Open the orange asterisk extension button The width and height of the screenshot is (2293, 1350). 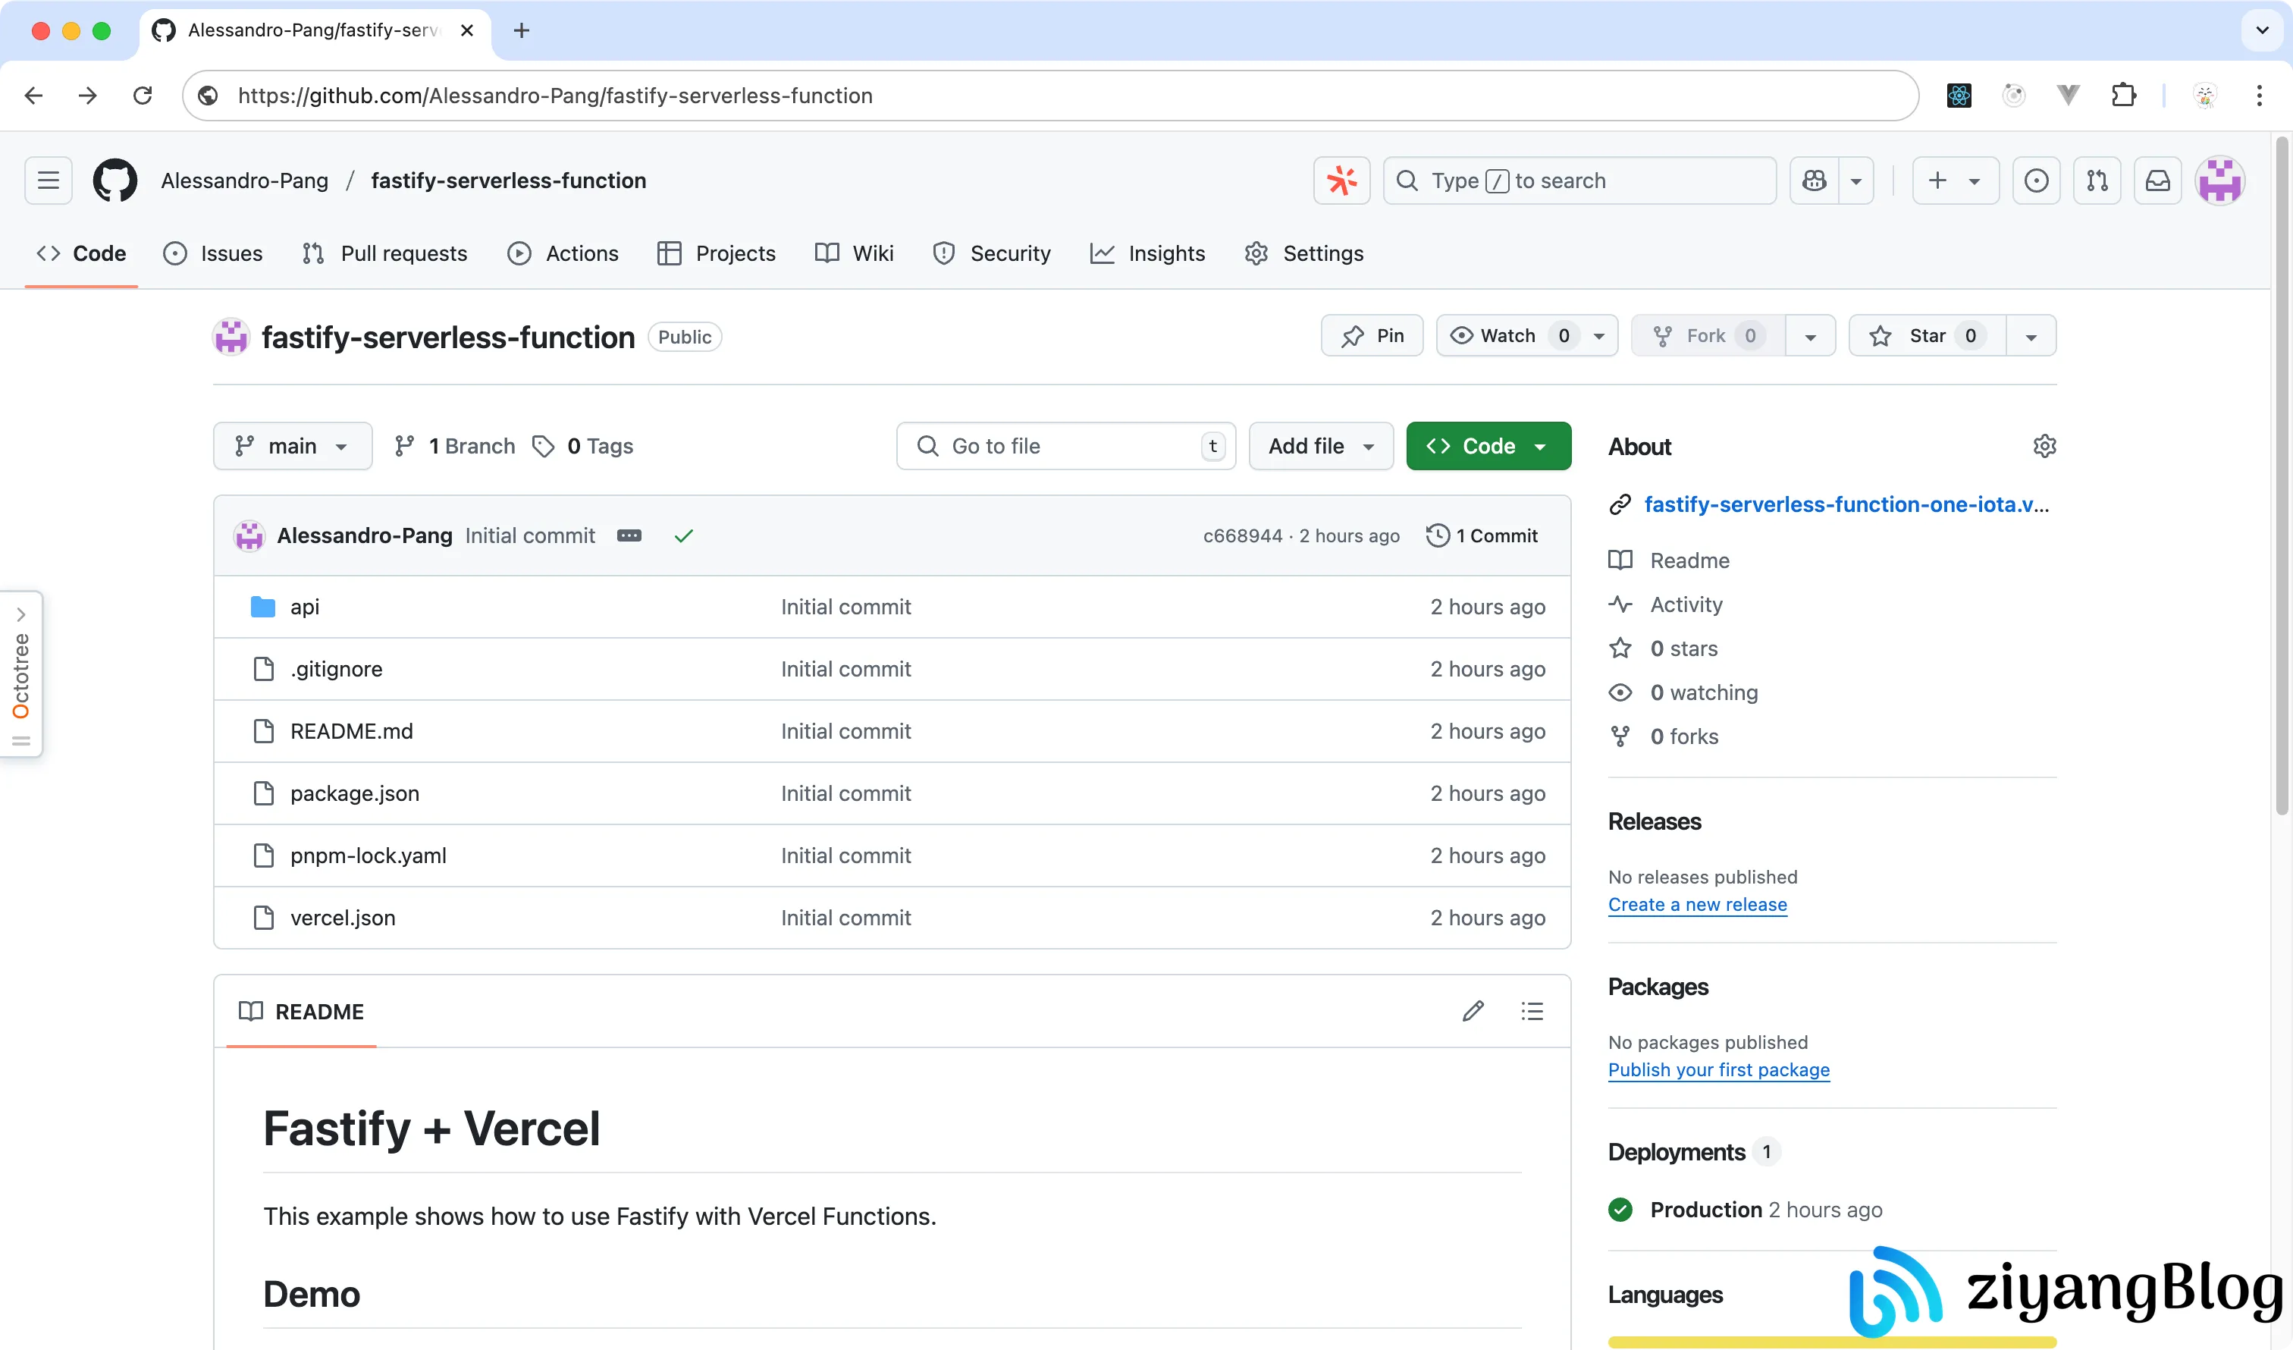click(1341, 181)
